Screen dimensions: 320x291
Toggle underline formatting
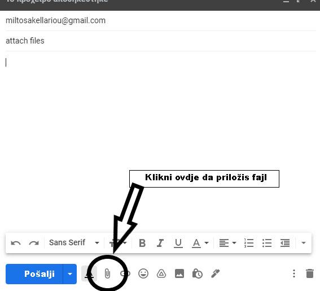click(x=178, y=243)
